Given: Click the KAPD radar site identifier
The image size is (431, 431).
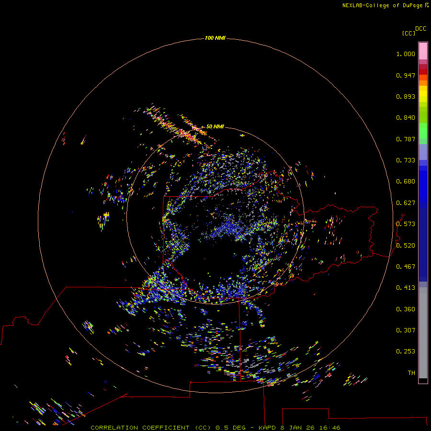Looking at the screenshot, I should click(x=267, y=428).
